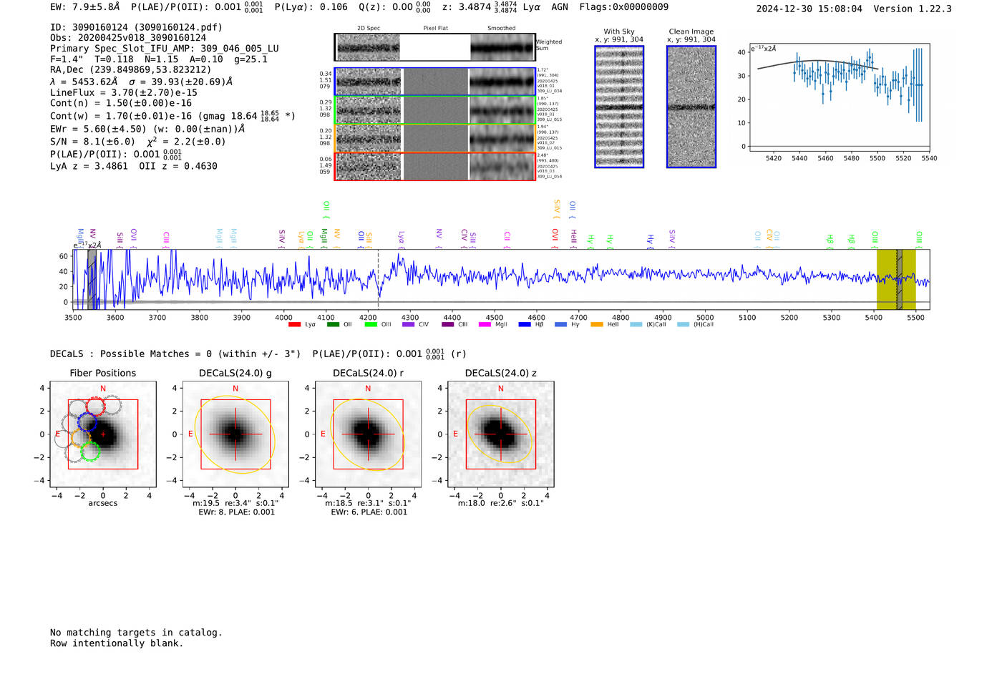Click the yellow highlighted band near 5450
The width and height of the screenshot is (1002, 682).
(x=896, y=279)
